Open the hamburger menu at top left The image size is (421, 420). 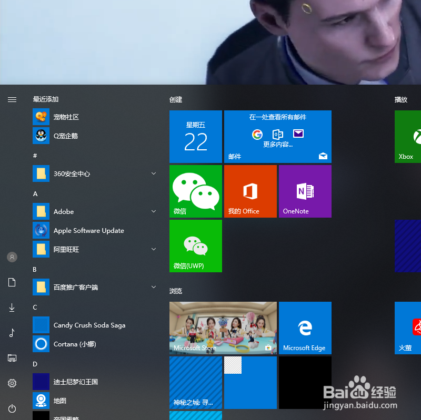pos(12,99)
